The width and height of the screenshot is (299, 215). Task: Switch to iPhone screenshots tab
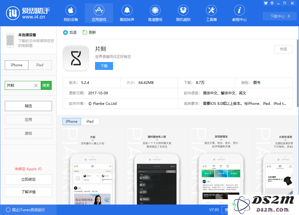tap(72, 122)
